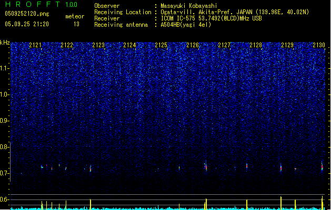Click the 2122 time marker

[x=67, y=45]
